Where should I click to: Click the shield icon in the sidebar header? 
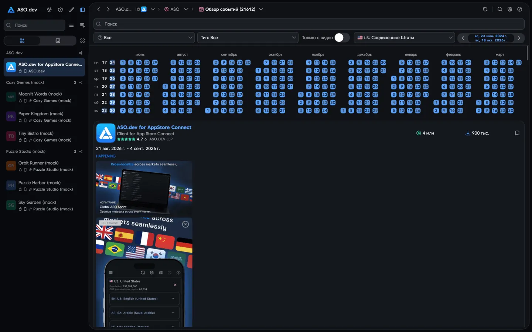(x=60, y=10)
